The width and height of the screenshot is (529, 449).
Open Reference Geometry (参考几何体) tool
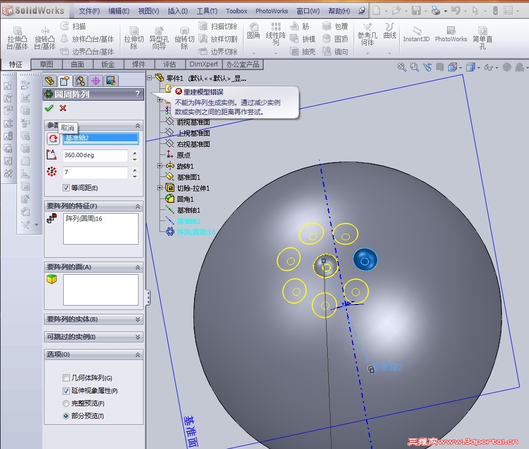tap(367, 35)
